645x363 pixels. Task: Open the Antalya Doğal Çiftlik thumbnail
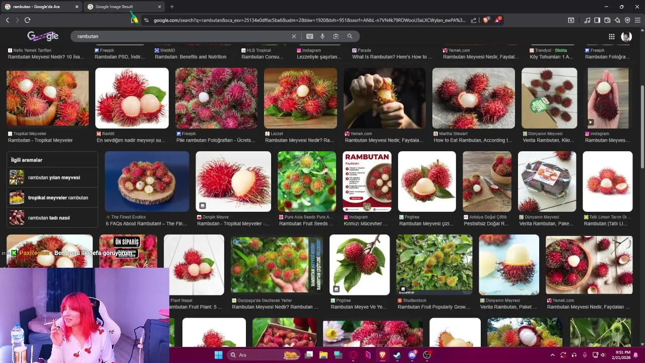487,181
